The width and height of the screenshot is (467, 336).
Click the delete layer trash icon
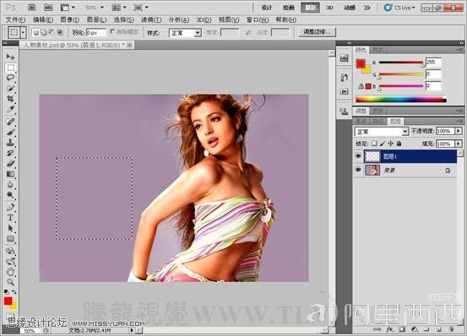pos(452,329)
